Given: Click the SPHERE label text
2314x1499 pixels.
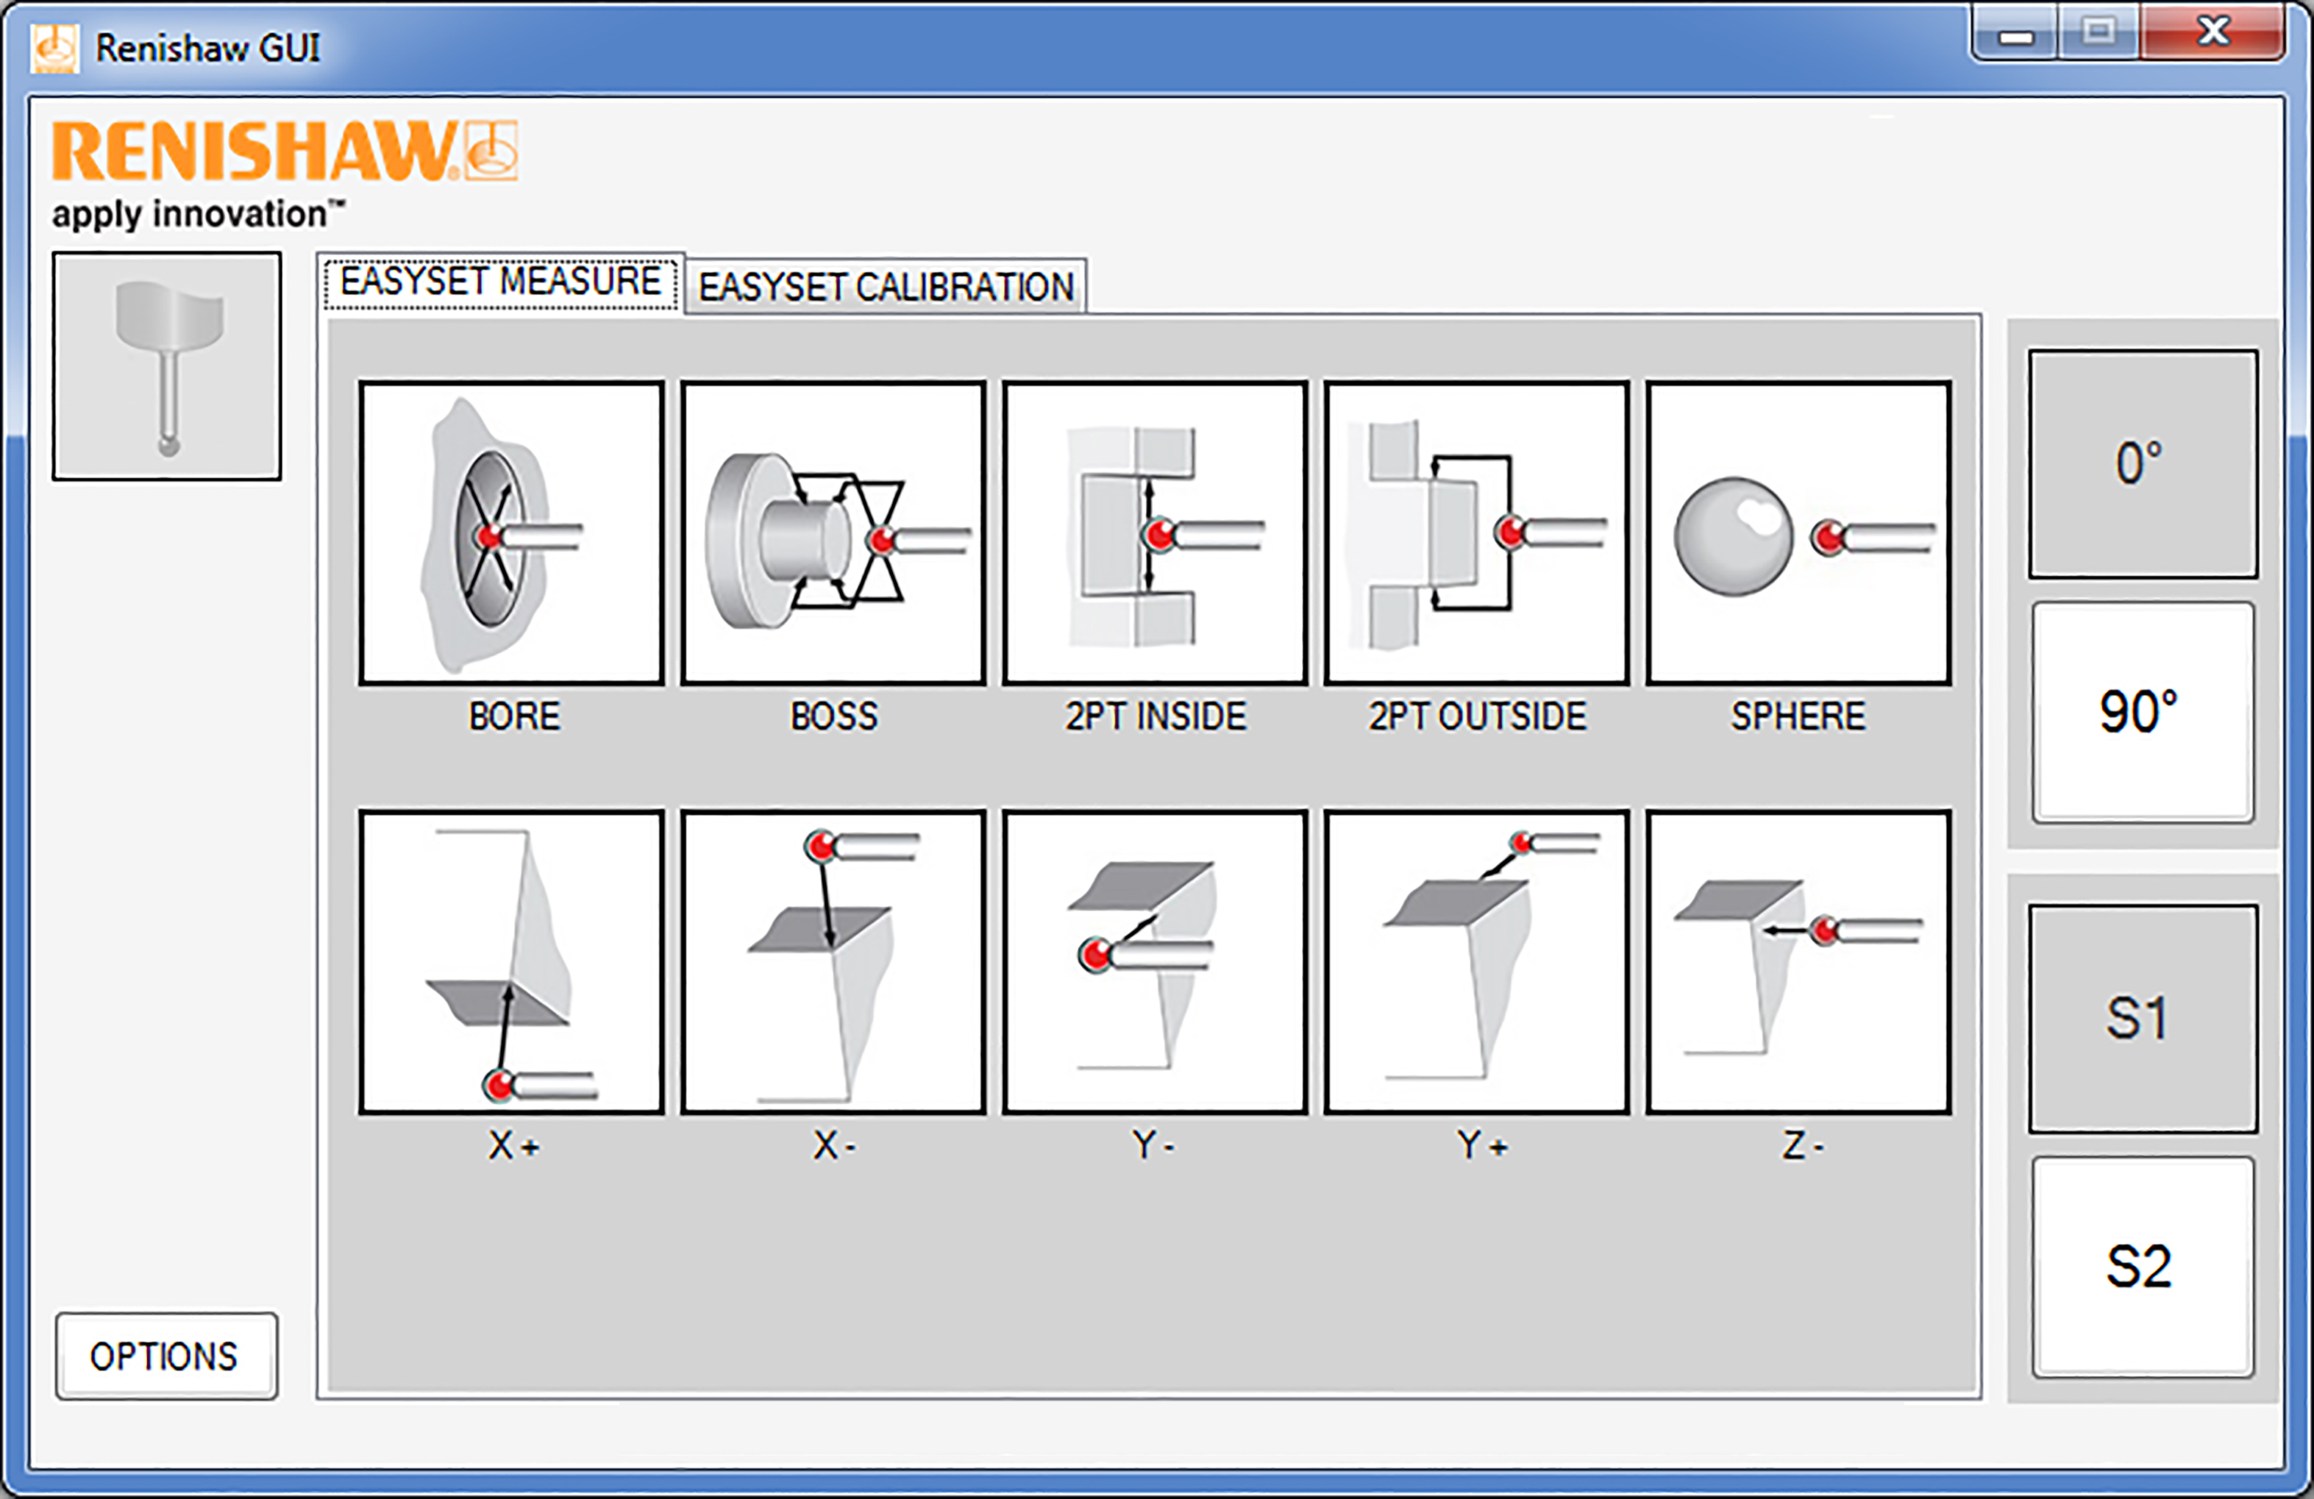Looking at the screenshot, I should [x=1798, y=716].
